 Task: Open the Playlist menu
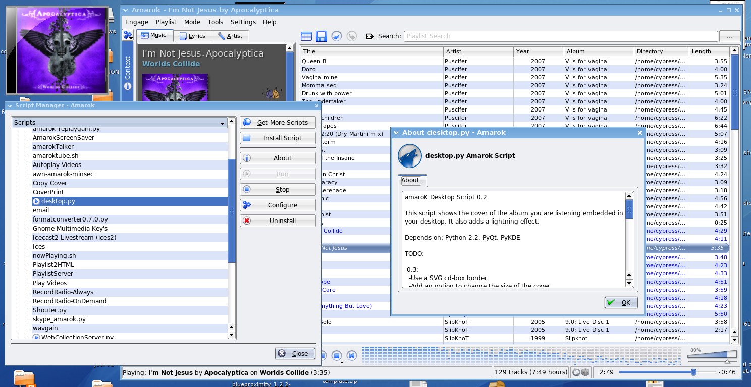coord(166,22)
